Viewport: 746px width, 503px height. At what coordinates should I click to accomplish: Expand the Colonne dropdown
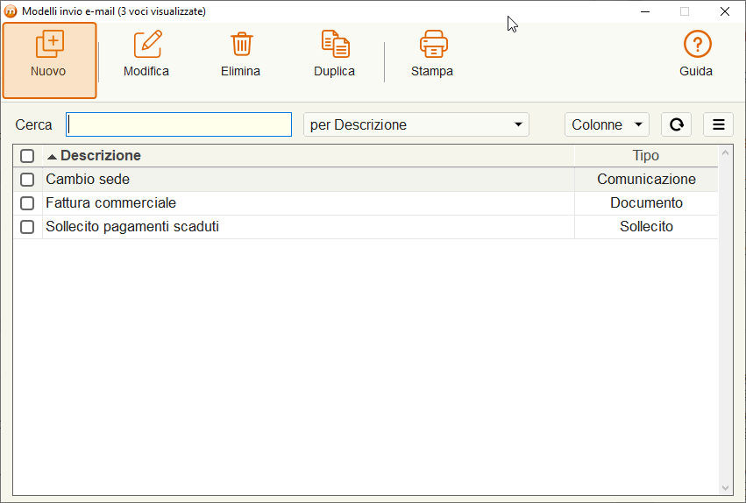pyautogui.click(x=607, y=124)
